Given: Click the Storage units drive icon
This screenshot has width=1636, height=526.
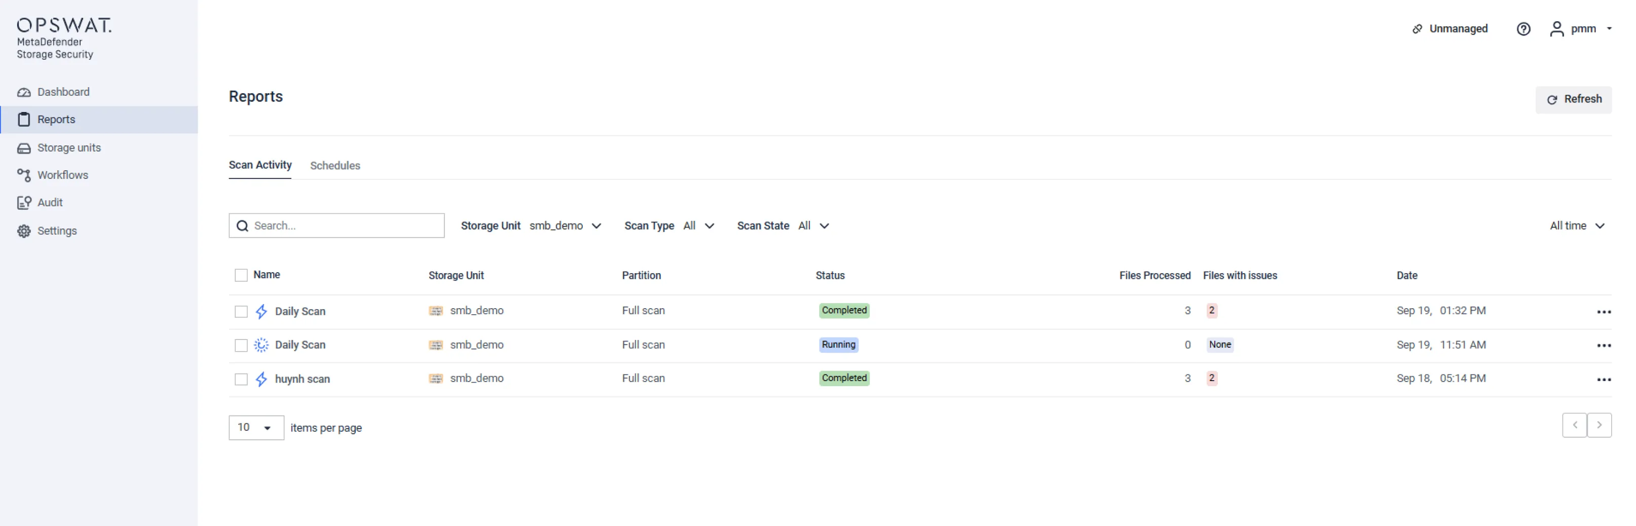Looking at the screenshot, I should tap(24, 148).
